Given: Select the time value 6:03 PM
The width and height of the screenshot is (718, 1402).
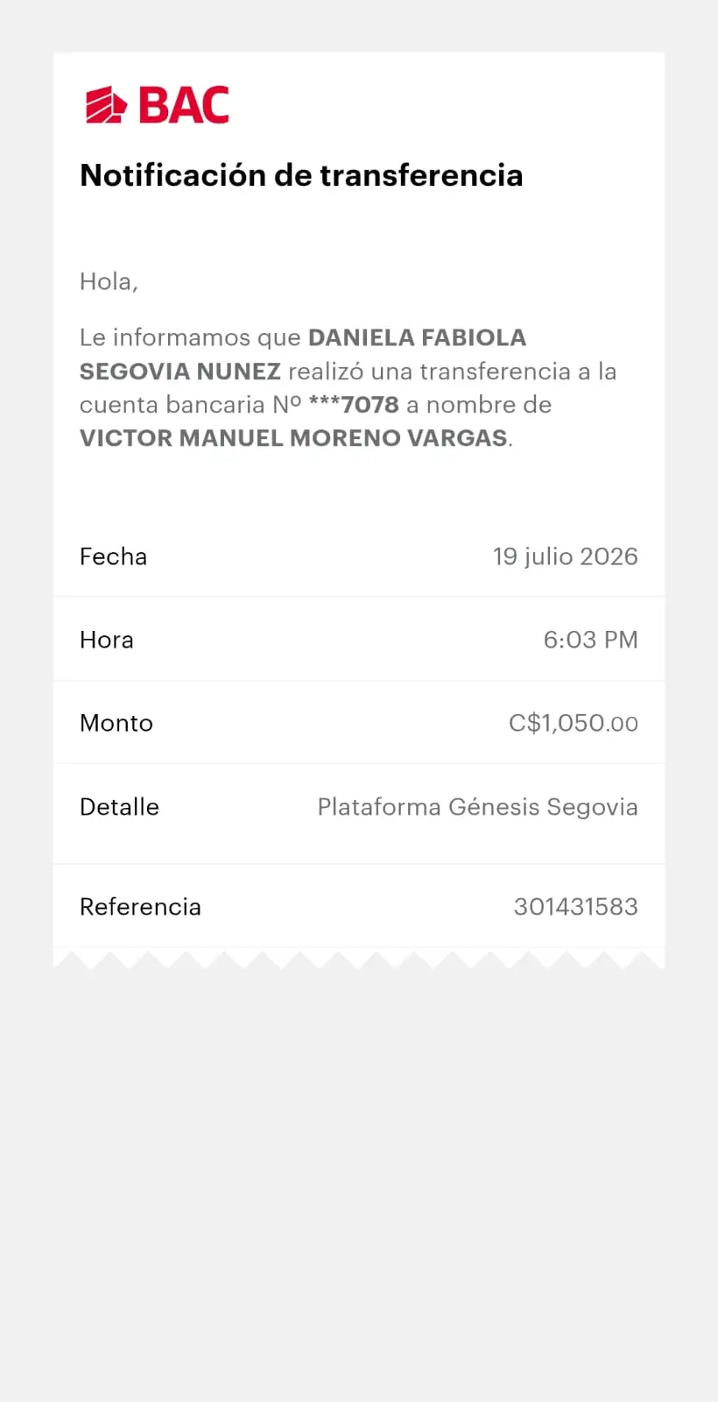Looking at the screenshot, I should point(591,640).
